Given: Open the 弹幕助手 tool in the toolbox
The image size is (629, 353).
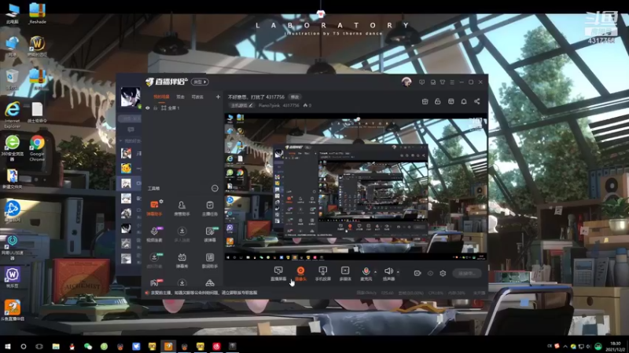Looking at the screenshot, I should coord(154,208).
